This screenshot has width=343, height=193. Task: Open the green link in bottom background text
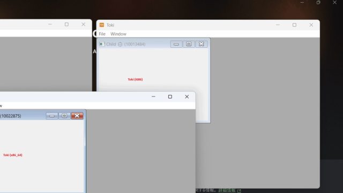point(227,190)
